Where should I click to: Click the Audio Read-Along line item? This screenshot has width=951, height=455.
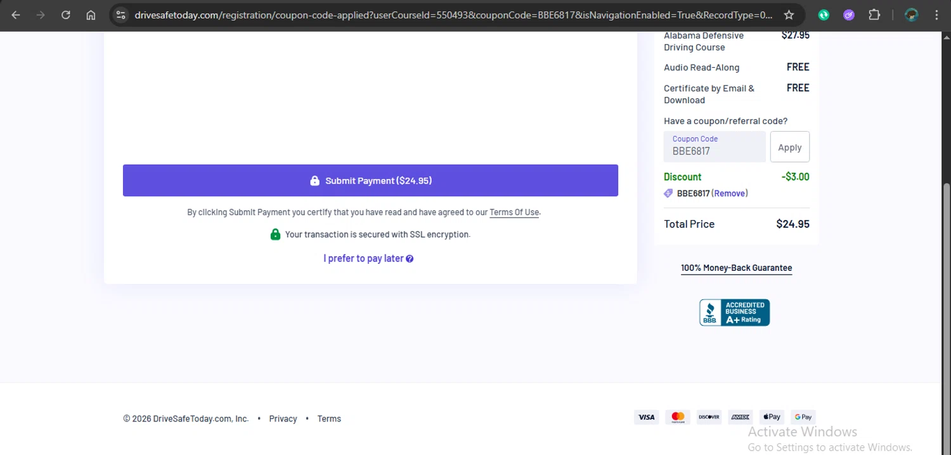tap(701, 68)
